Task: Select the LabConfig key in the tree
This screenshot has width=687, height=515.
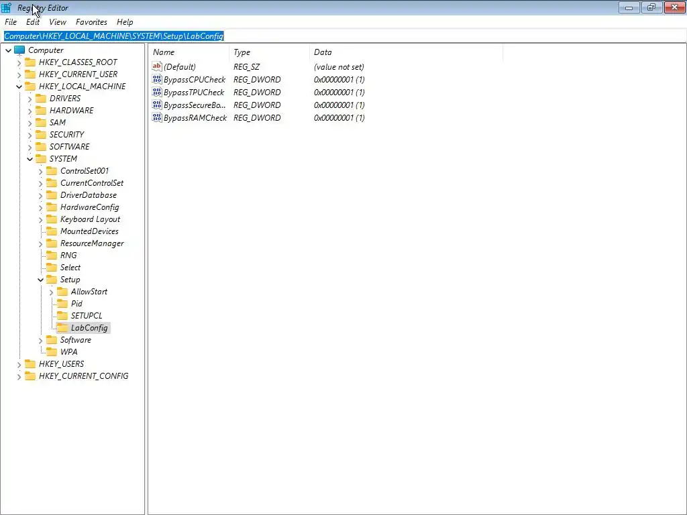Action: pyautogui.click(x=89, y=327)
